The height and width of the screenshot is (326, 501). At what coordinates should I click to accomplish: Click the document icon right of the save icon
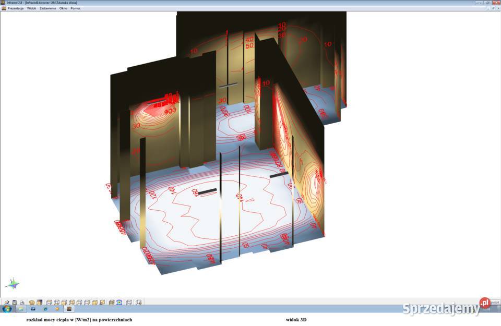22,302
